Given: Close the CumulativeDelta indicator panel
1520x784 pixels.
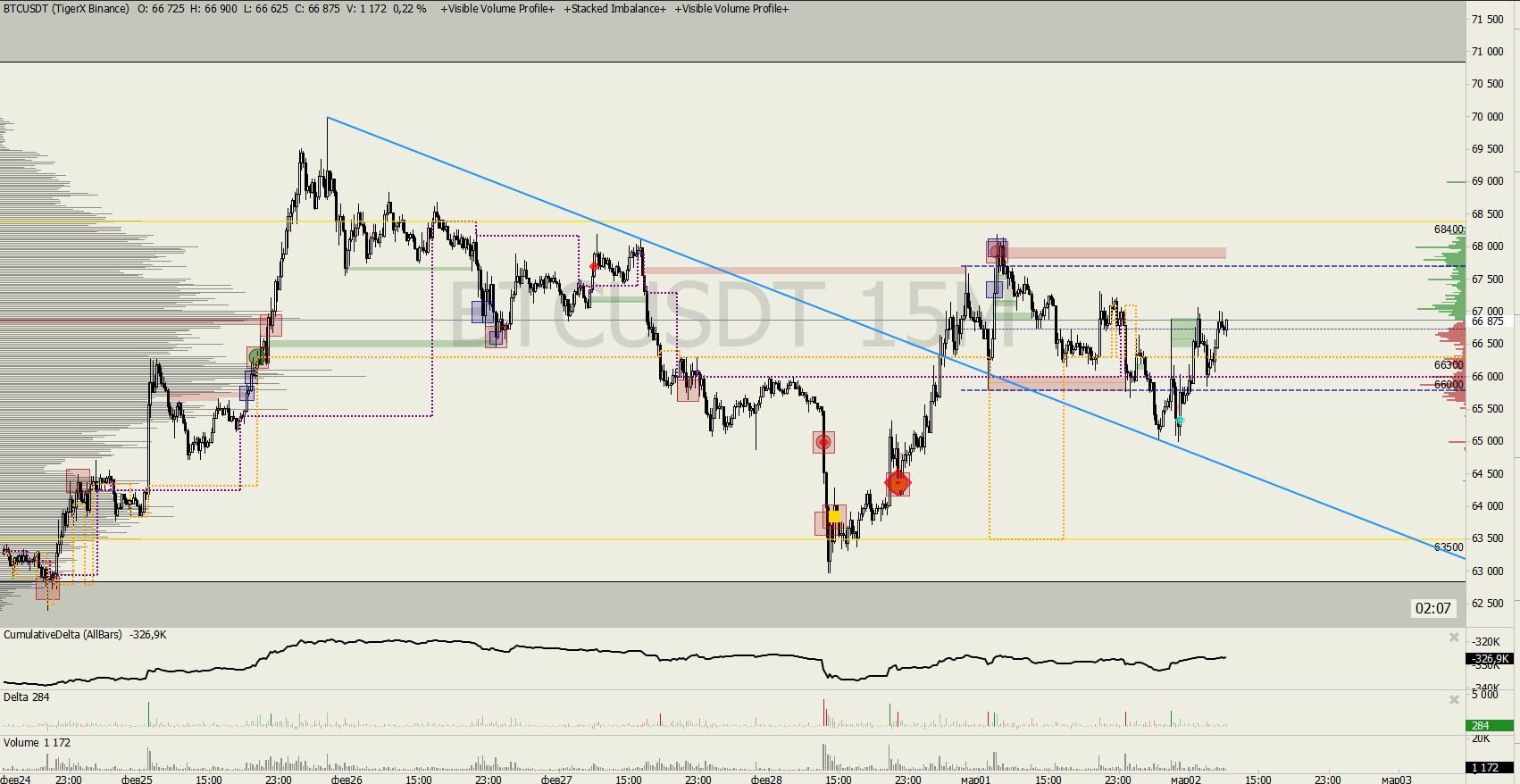Looking at the screenshot, I should point(1454,638).
